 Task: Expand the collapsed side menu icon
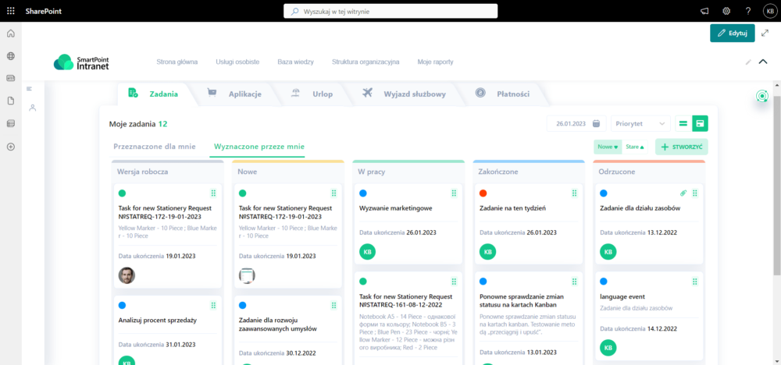[29, 89]
